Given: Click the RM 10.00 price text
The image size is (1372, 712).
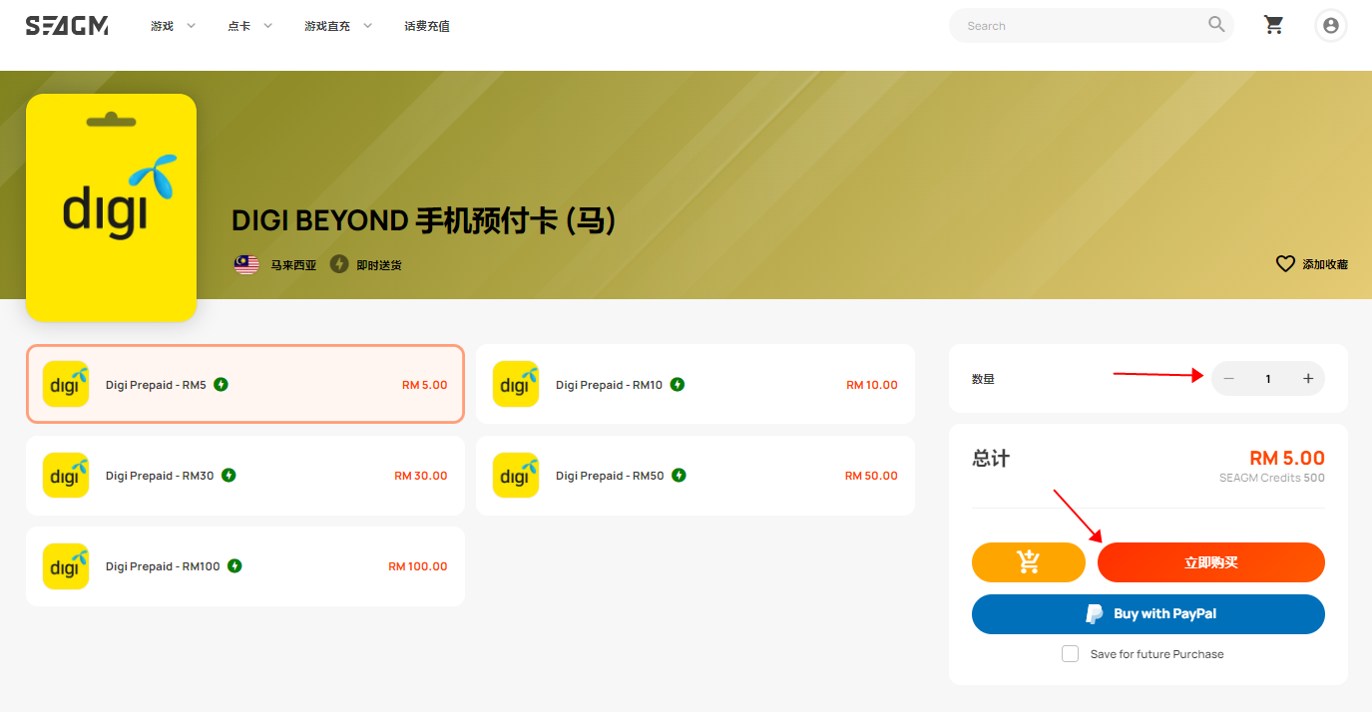Looking at the screenshot, I should coord(872,385).
